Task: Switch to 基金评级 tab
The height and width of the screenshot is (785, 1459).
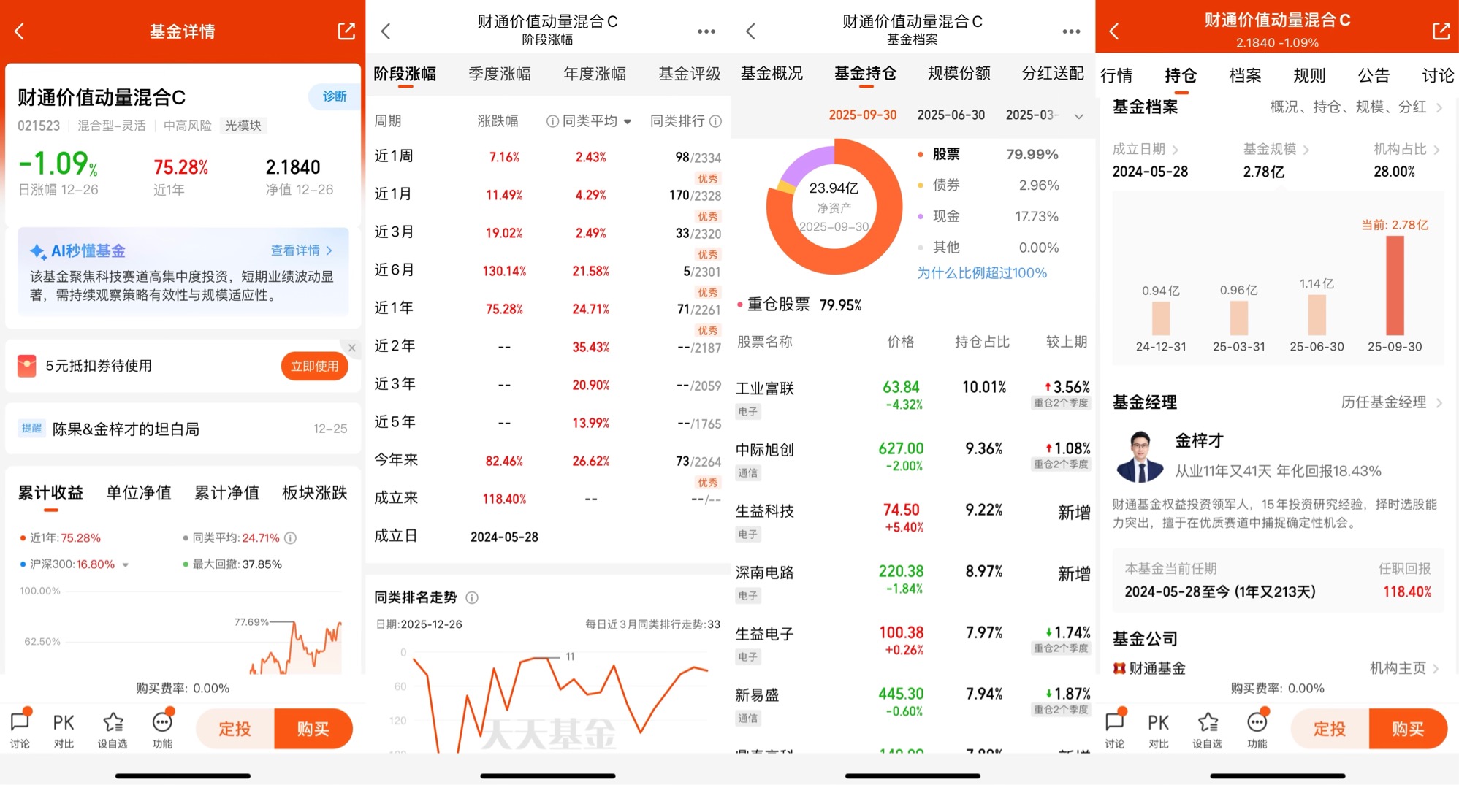Action: pyautogui.click(x=689, y=74)
